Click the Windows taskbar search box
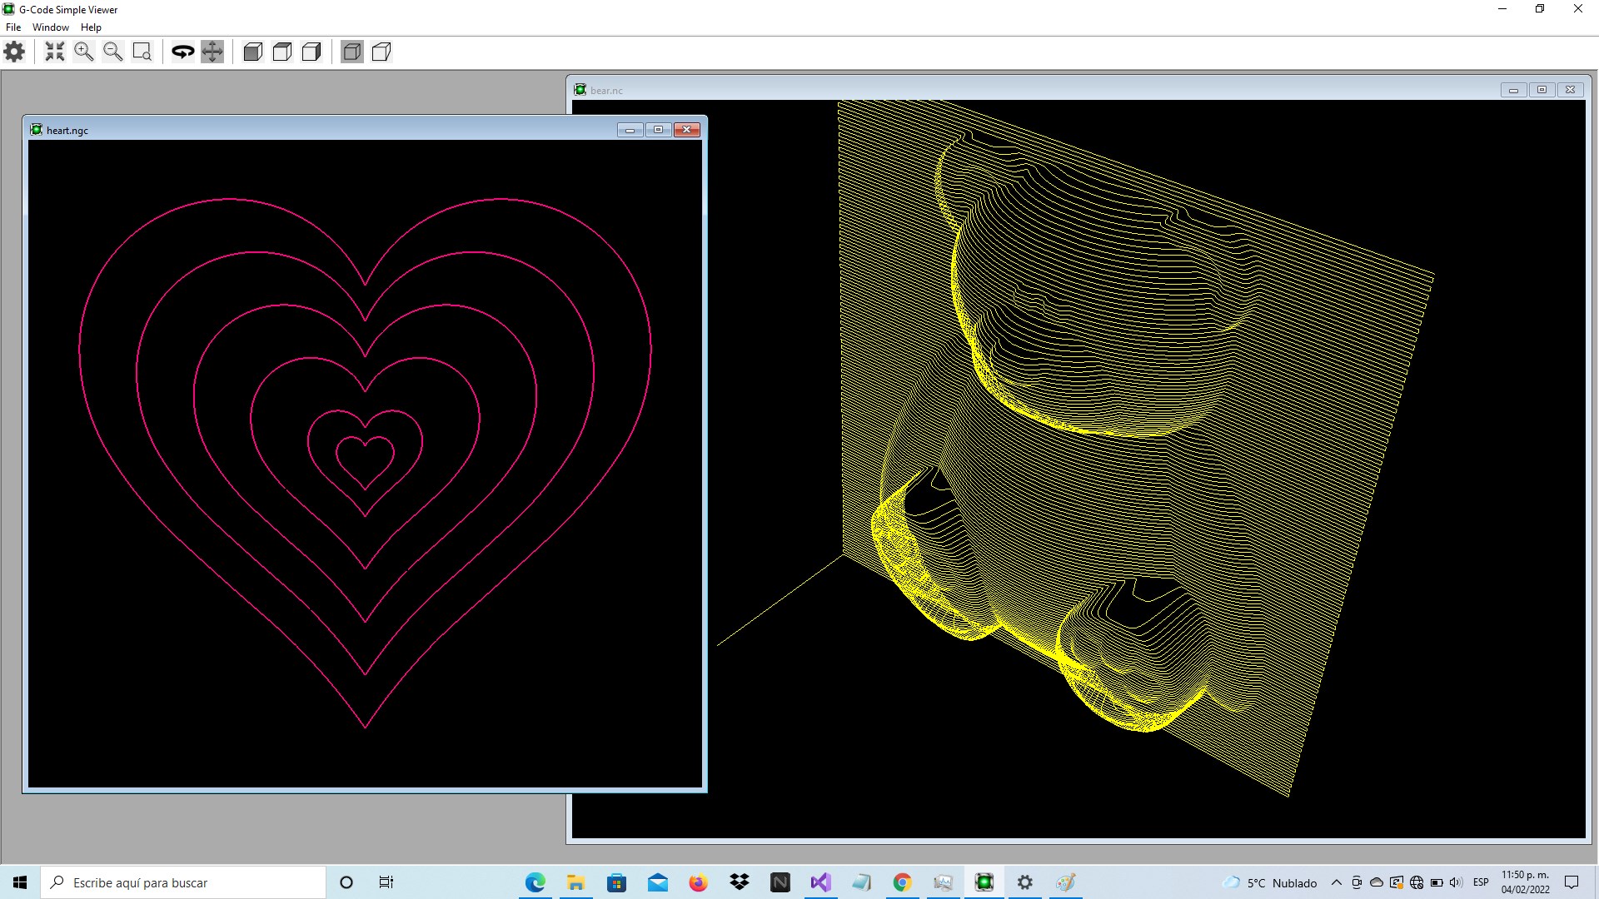This screenshot has width=1599, height=899. tap(183, 882)
